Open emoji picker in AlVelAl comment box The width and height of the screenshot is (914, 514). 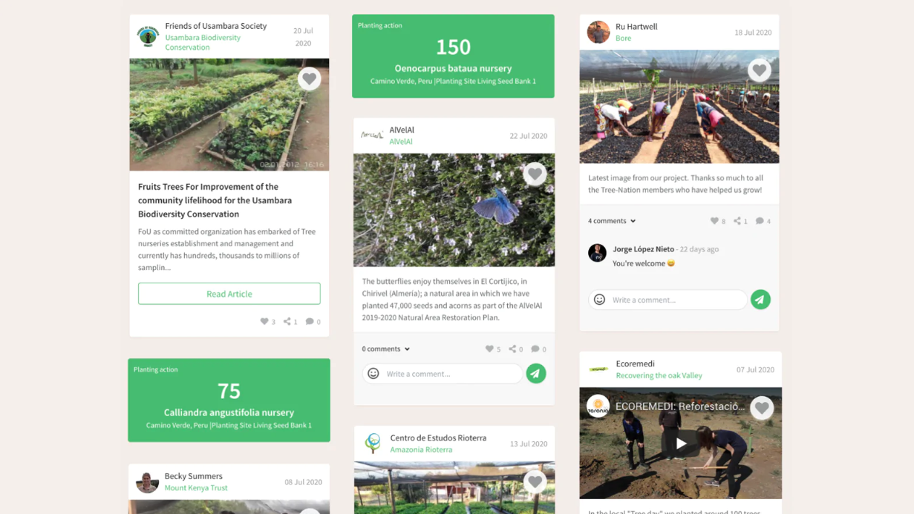pyautogui.click(x=373, y=374)
